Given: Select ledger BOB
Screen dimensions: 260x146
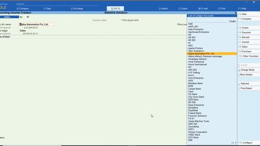Looking at the screenshot, I should tap(191, 86).
